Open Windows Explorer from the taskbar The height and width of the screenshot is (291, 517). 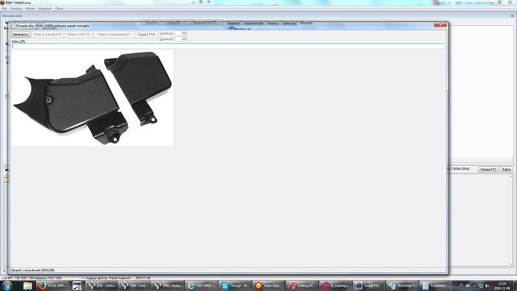tap(28, 286)
